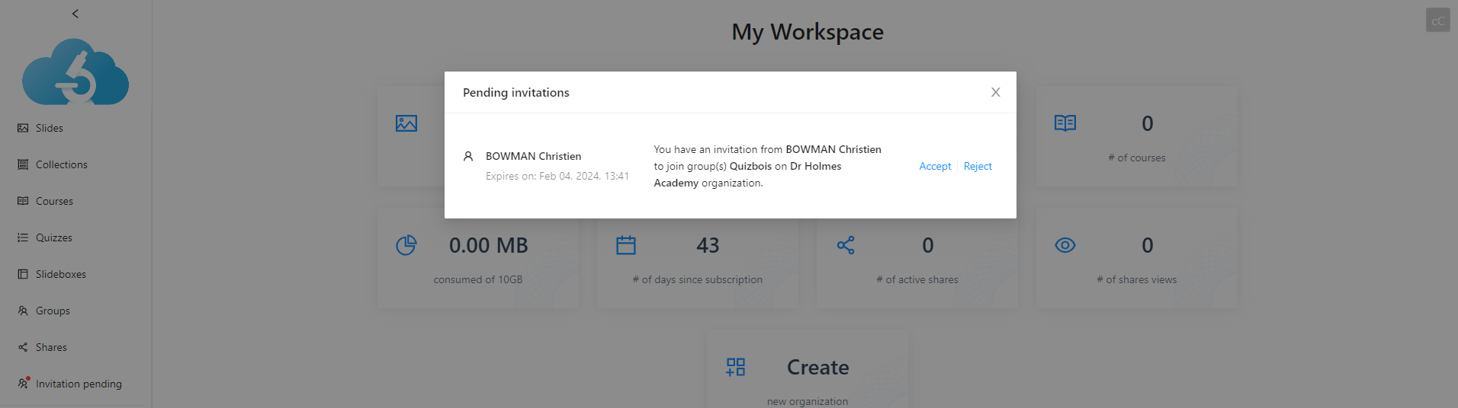Screen dimensions: 1458x408
Task: Click the active shares icon
Action: coord(846,245)
